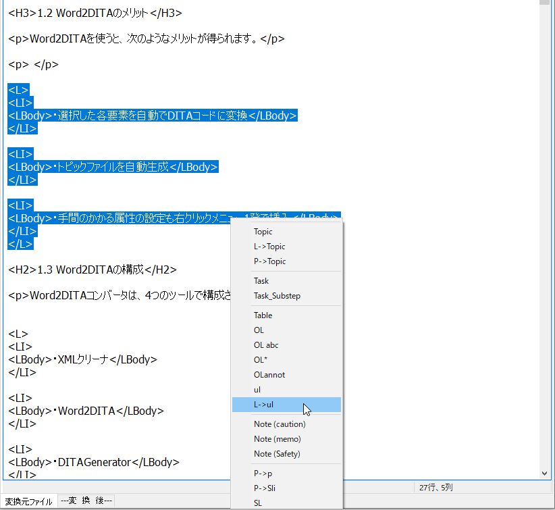Select the plain OL menu entry
Image resolution: width=555 pixels, height=510 pixels.
(286, 330)
